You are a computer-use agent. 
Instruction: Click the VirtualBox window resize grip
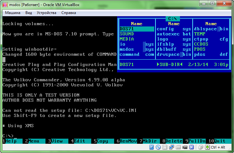point(230,148)
